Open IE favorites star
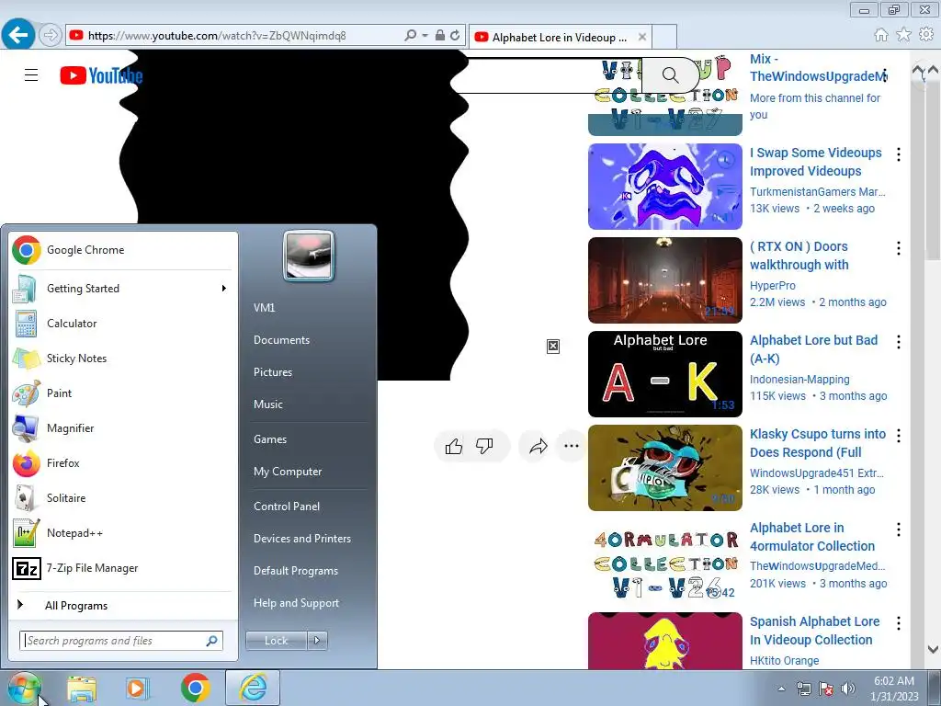 click(904, 35)
